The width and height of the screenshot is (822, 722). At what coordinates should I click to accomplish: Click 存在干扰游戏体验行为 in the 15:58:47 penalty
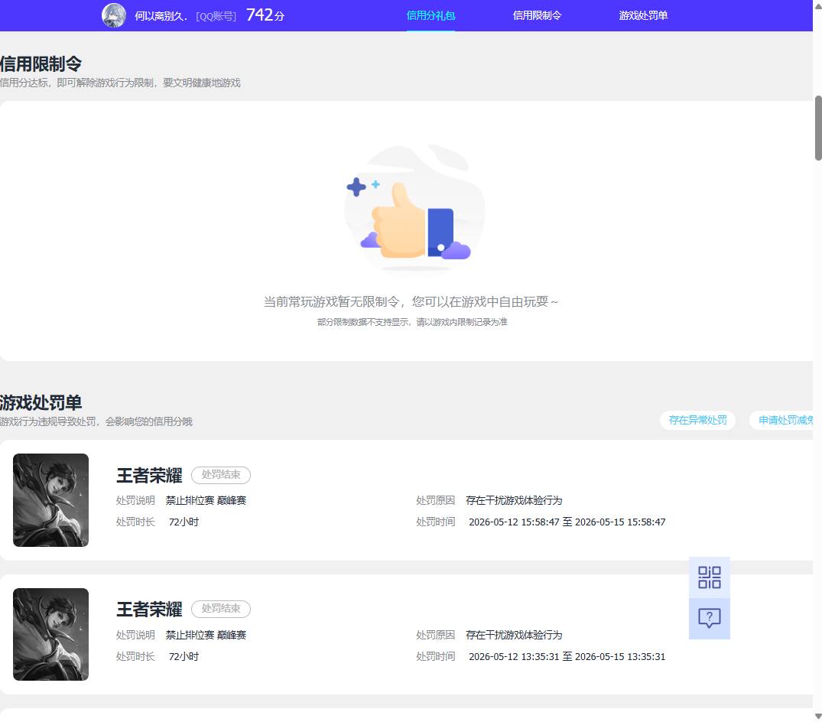tap(514, 500)
